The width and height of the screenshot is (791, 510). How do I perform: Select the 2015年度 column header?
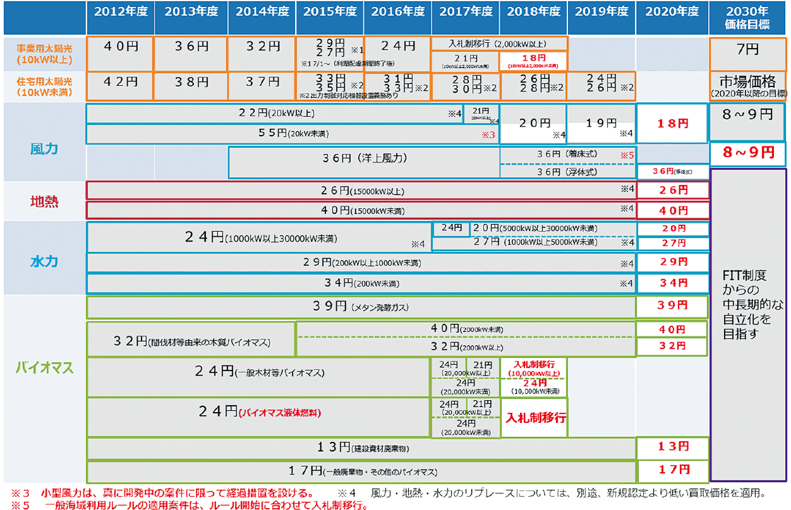pyautogui.click(x=330, y=18)
